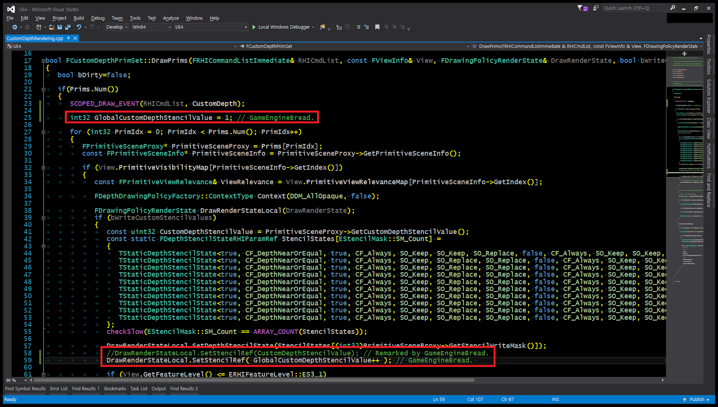Open the UE4 project scope navigation dropdown
The image size is (718, 407).
121,46
